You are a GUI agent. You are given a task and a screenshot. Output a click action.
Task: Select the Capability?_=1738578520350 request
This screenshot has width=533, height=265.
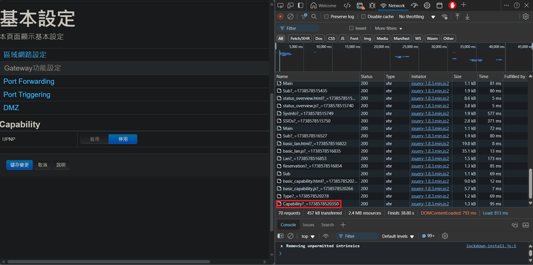(308, 204)
